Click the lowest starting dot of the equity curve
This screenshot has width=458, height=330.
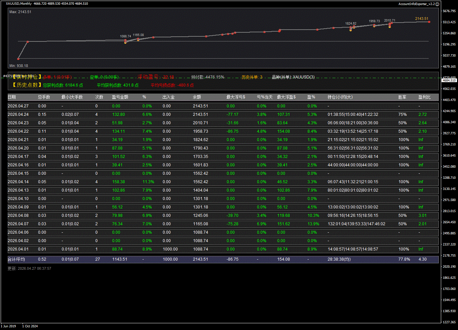18,59
